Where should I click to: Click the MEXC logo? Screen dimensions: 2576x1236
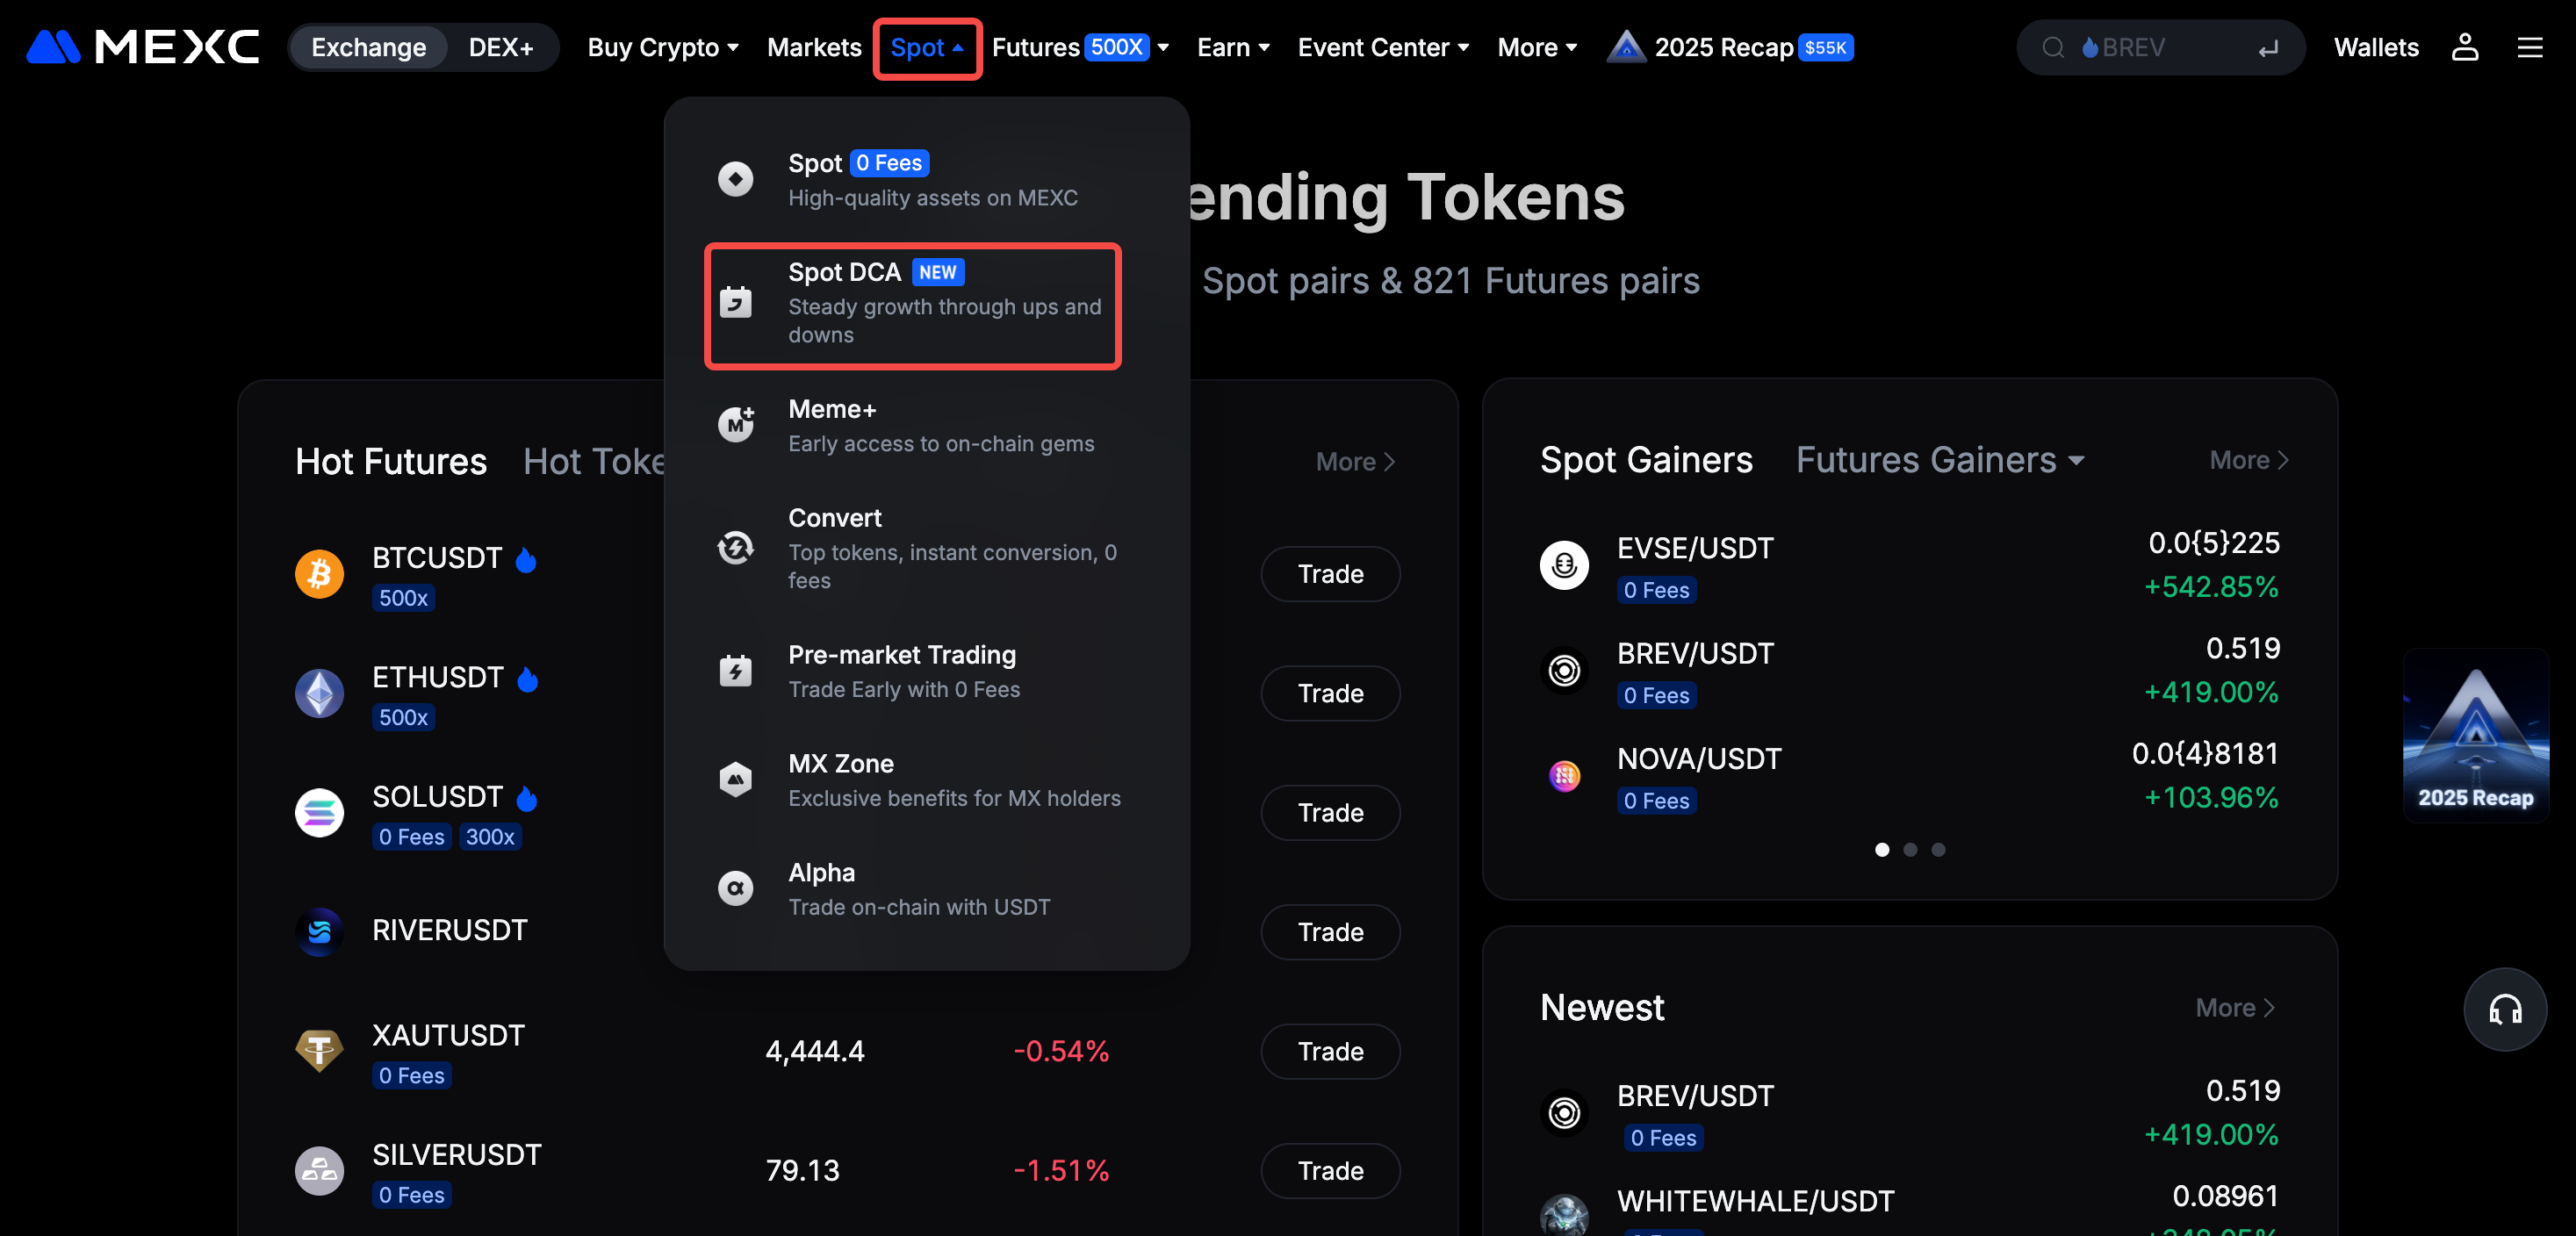click(142, 47)
